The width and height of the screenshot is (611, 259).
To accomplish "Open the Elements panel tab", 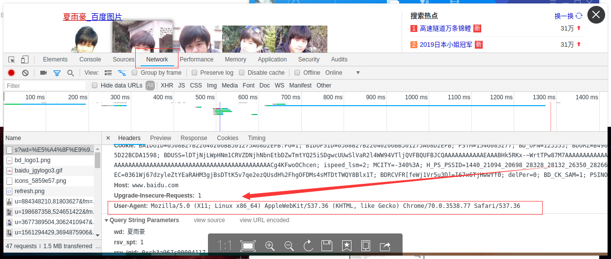I will tap(55, 59).
